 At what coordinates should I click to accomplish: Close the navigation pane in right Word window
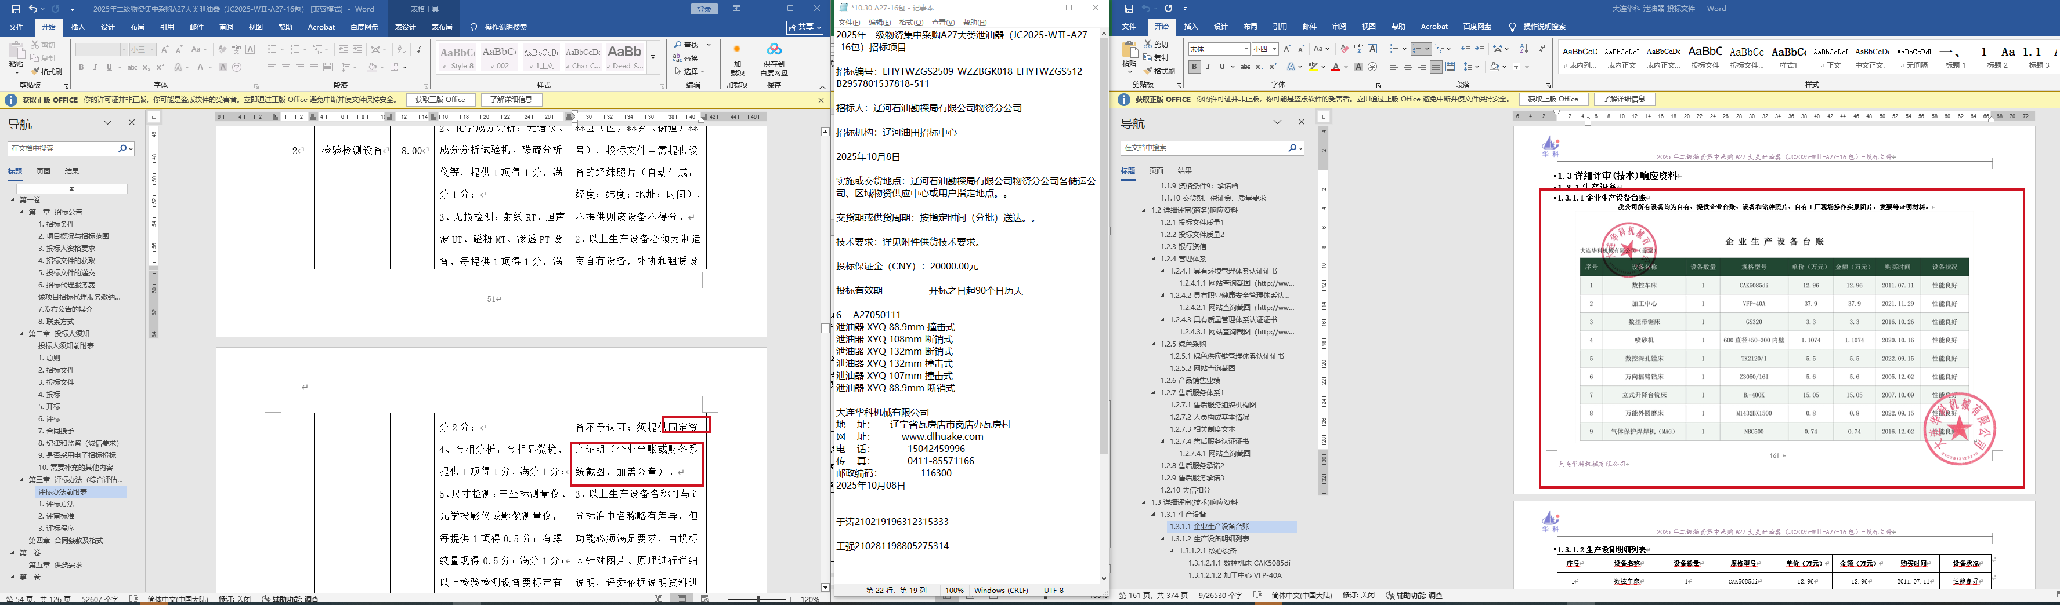click(1301, 122)
